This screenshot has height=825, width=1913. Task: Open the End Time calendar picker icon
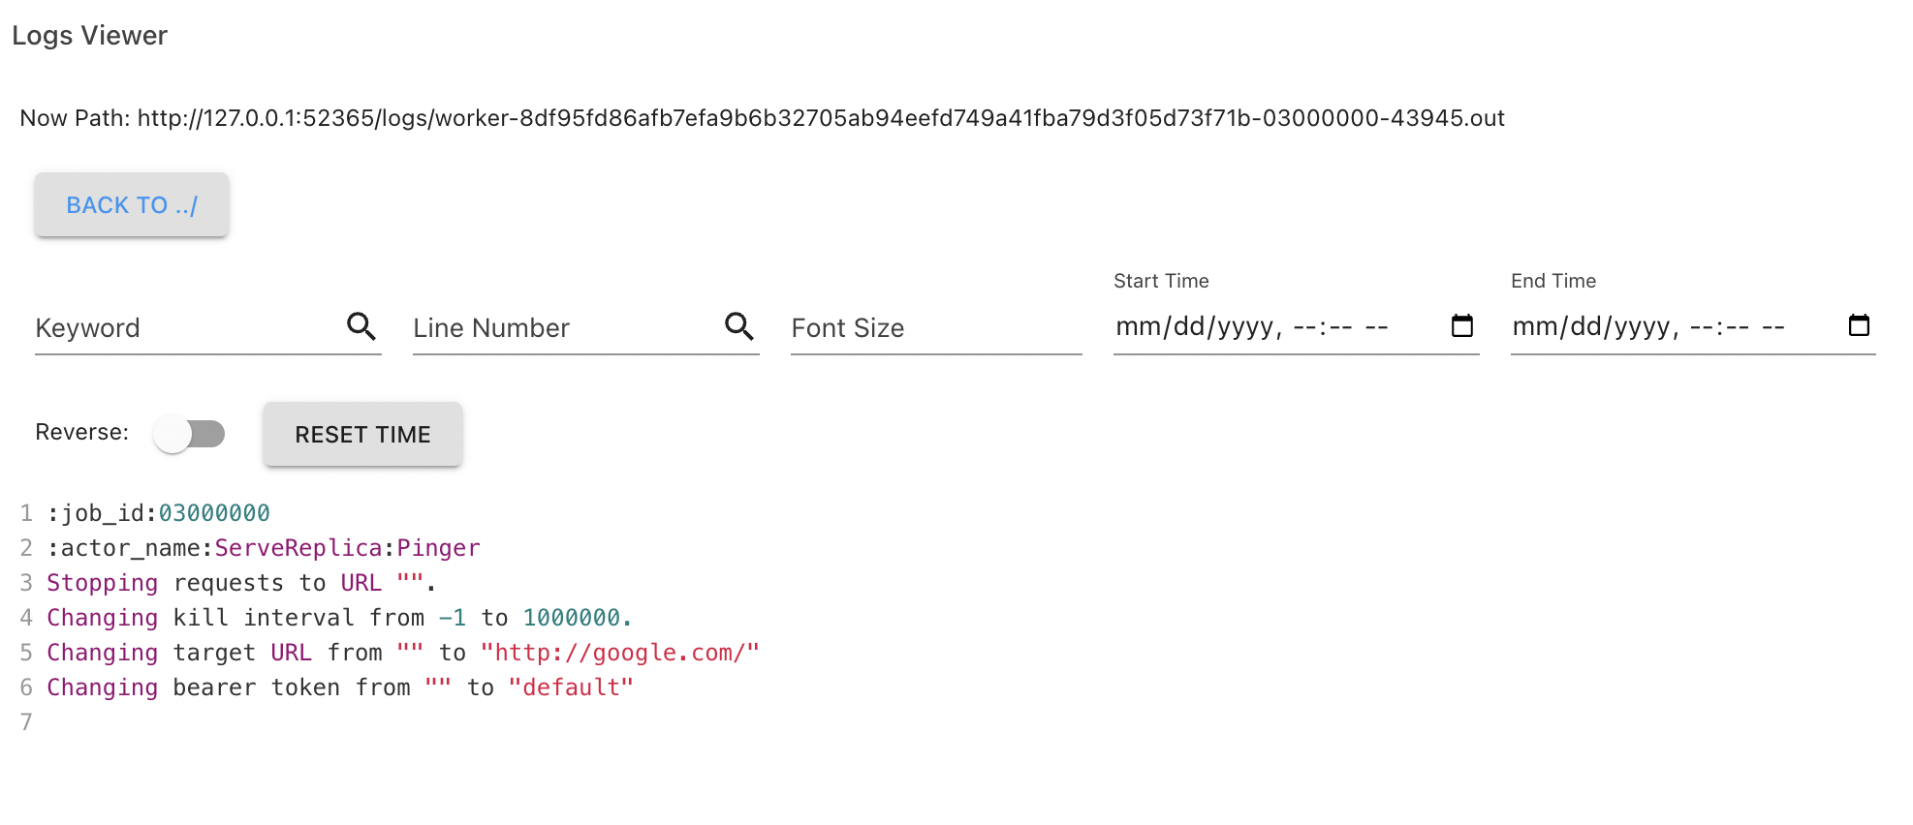pos(1859,326)
